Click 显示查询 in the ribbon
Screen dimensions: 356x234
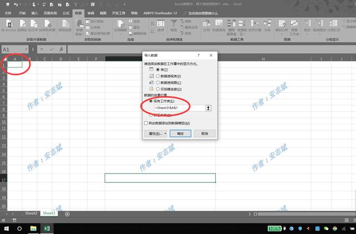[95, 21]
